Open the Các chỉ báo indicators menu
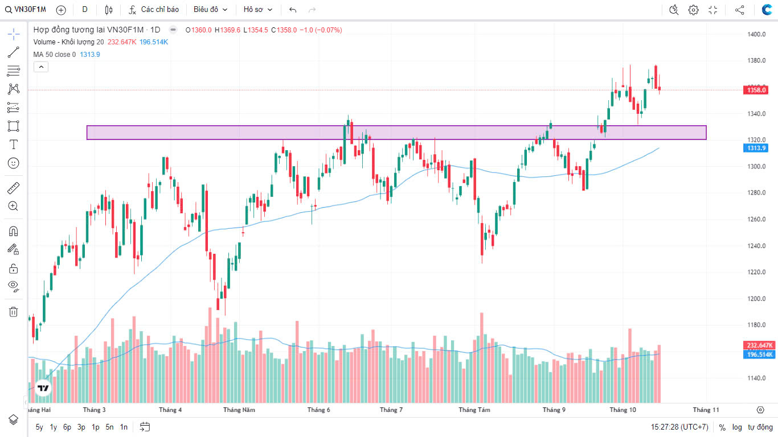The width and height of the screenshot is (778, 437). click(x=154, y=10)
